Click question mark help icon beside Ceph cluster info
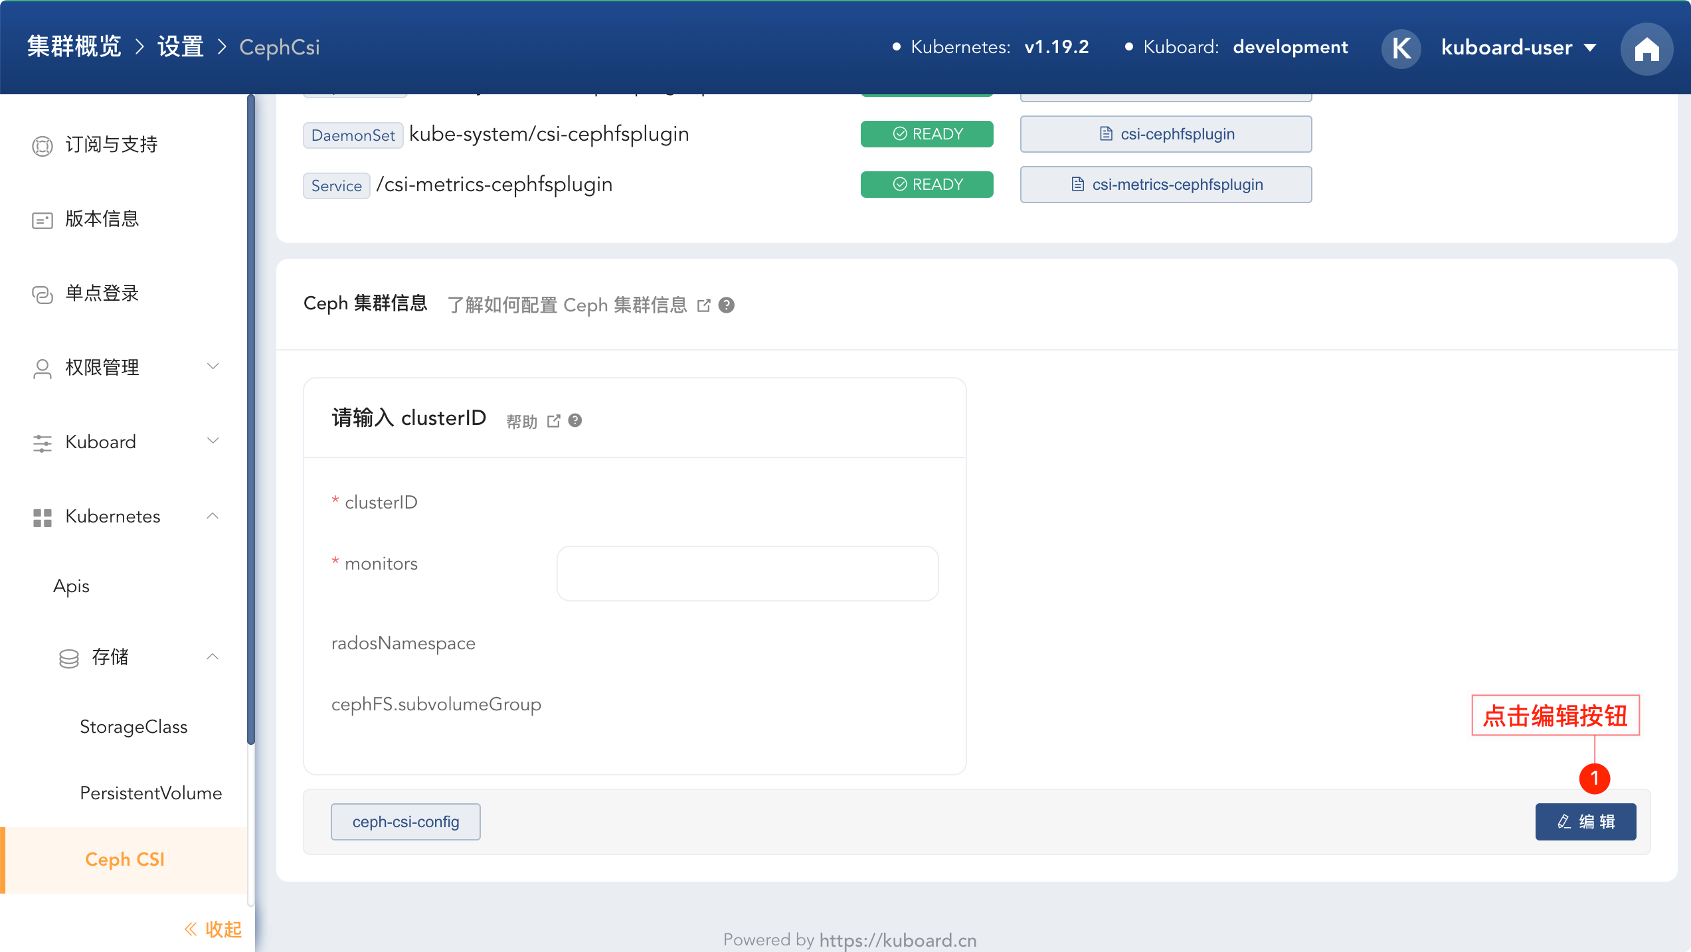The width and height of the screenshot is (1691, 952). click(x=727, y=305)
